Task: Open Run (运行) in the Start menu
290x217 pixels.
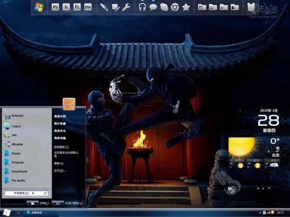Action: [60, 171]
